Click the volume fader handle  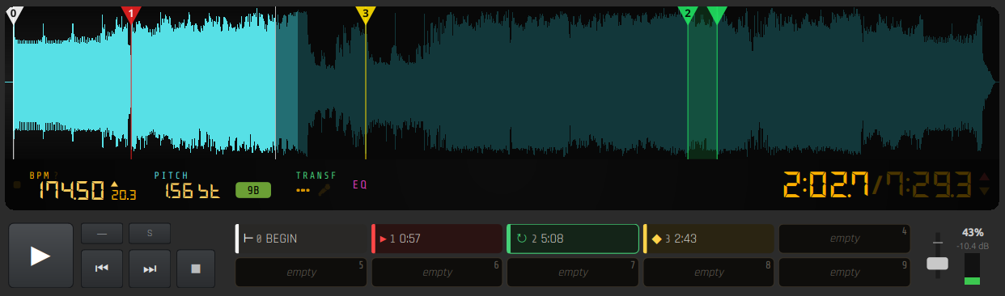pyautogui.click(x=937, y=264)
